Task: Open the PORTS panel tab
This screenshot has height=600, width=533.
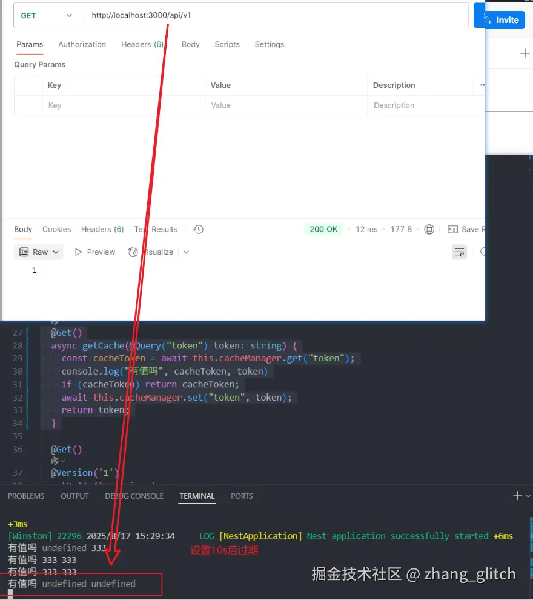Action: click(242, 496)
